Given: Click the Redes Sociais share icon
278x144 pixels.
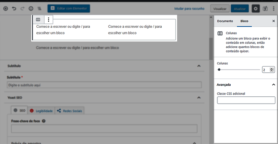Looking at the screenshot, I should tap(59, 111).
